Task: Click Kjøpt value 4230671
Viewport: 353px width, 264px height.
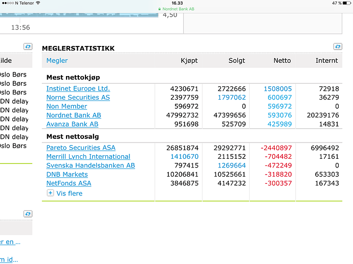Action: pyautogui.click(x=184, y=88)
